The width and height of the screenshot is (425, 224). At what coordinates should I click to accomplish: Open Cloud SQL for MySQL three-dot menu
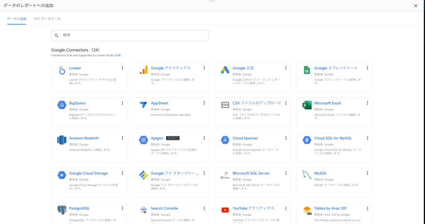(368, 138)
